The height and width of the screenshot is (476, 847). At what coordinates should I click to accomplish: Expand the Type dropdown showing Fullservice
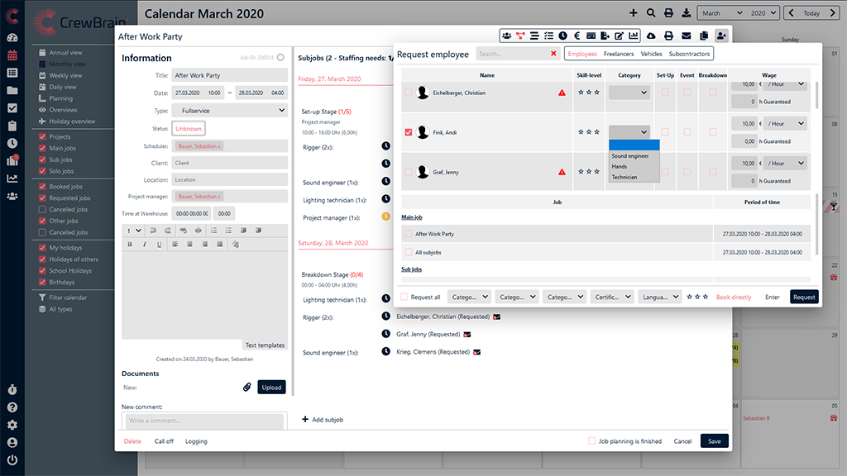[230, 110]
